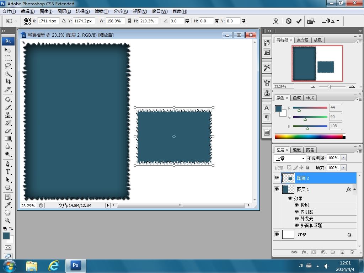Open the 工作区 workspace dropdown

point(330,21)
